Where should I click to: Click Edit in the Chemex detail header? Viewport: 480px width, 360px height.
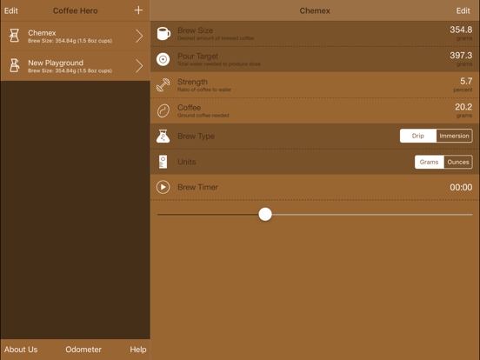[x=463, y=10]
